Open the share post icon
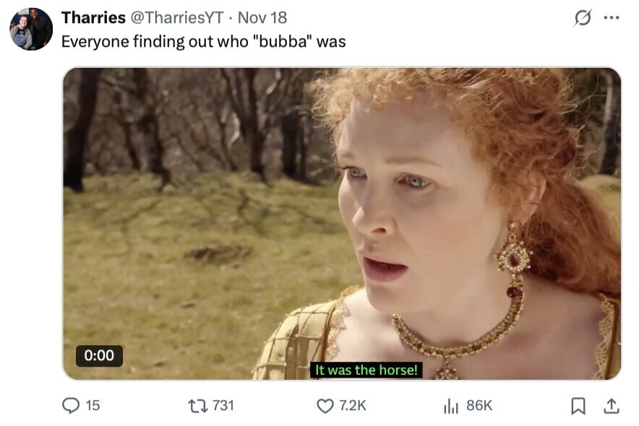 612,406
